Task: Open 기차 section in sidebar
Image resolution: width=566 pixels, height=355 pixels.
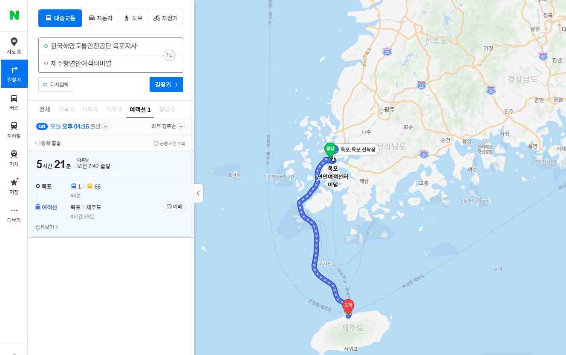Action: point(14,158)
